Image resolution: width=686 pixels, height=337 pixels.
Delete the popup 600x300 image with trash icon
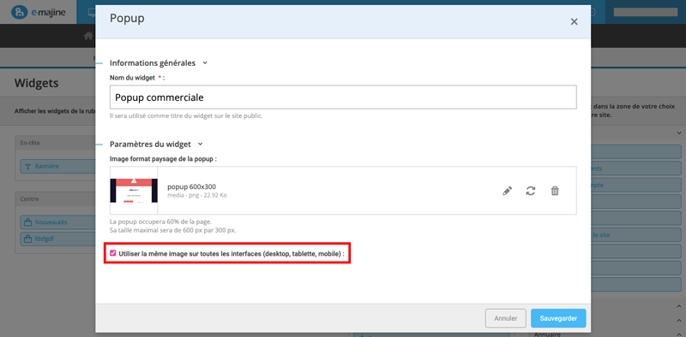pyautogui.click(x=555, y=191)
